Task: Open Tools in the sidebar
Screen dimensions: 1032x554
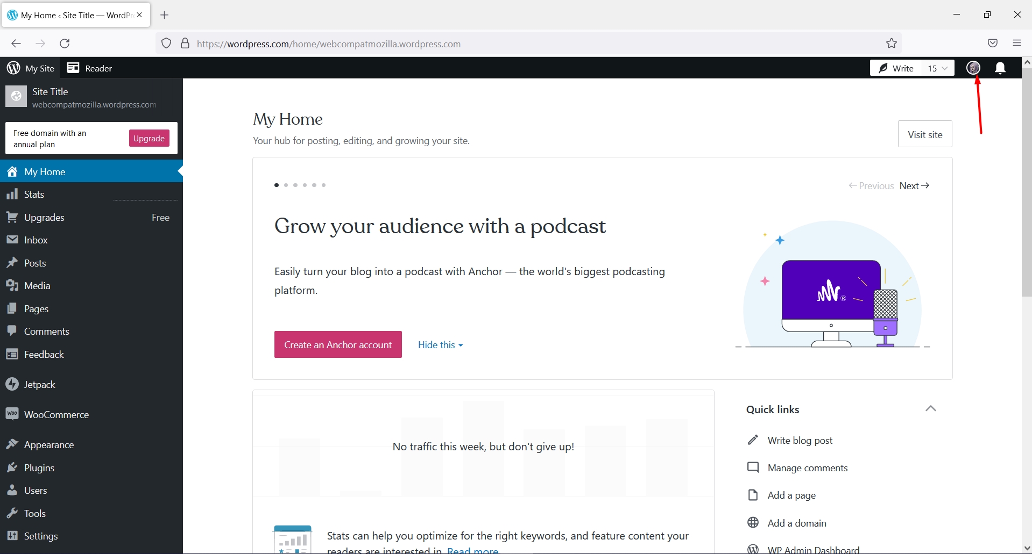Action: 91,513
